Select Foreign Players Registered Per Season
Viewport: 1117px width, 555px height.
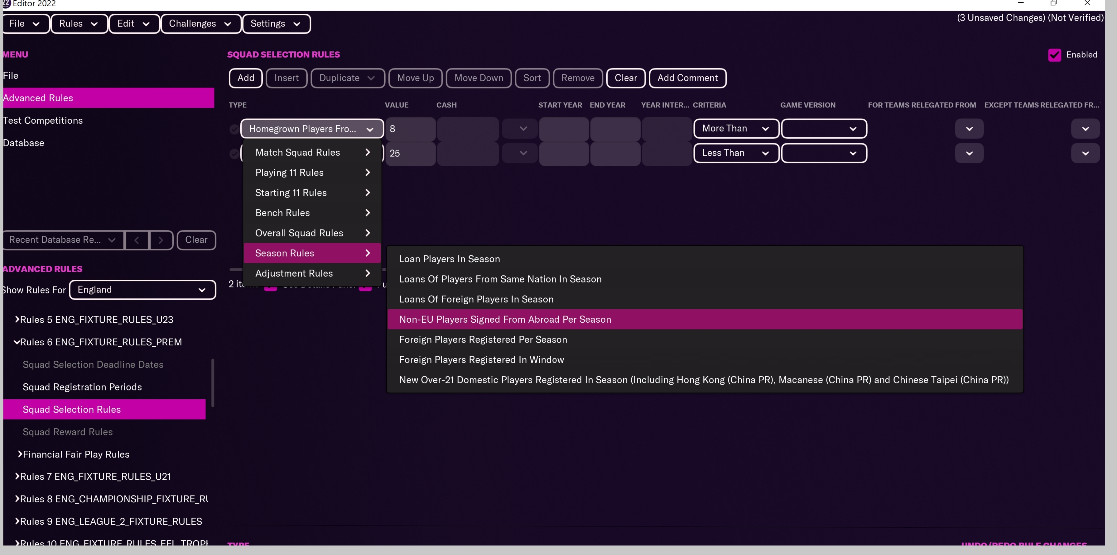pos(705,340)
